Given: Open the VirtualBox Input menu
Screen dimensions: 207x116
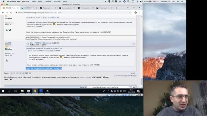Looking at the screenshot, I should [x=40, y=1].
